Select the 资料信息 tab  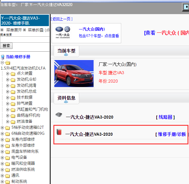click(66, 98)
